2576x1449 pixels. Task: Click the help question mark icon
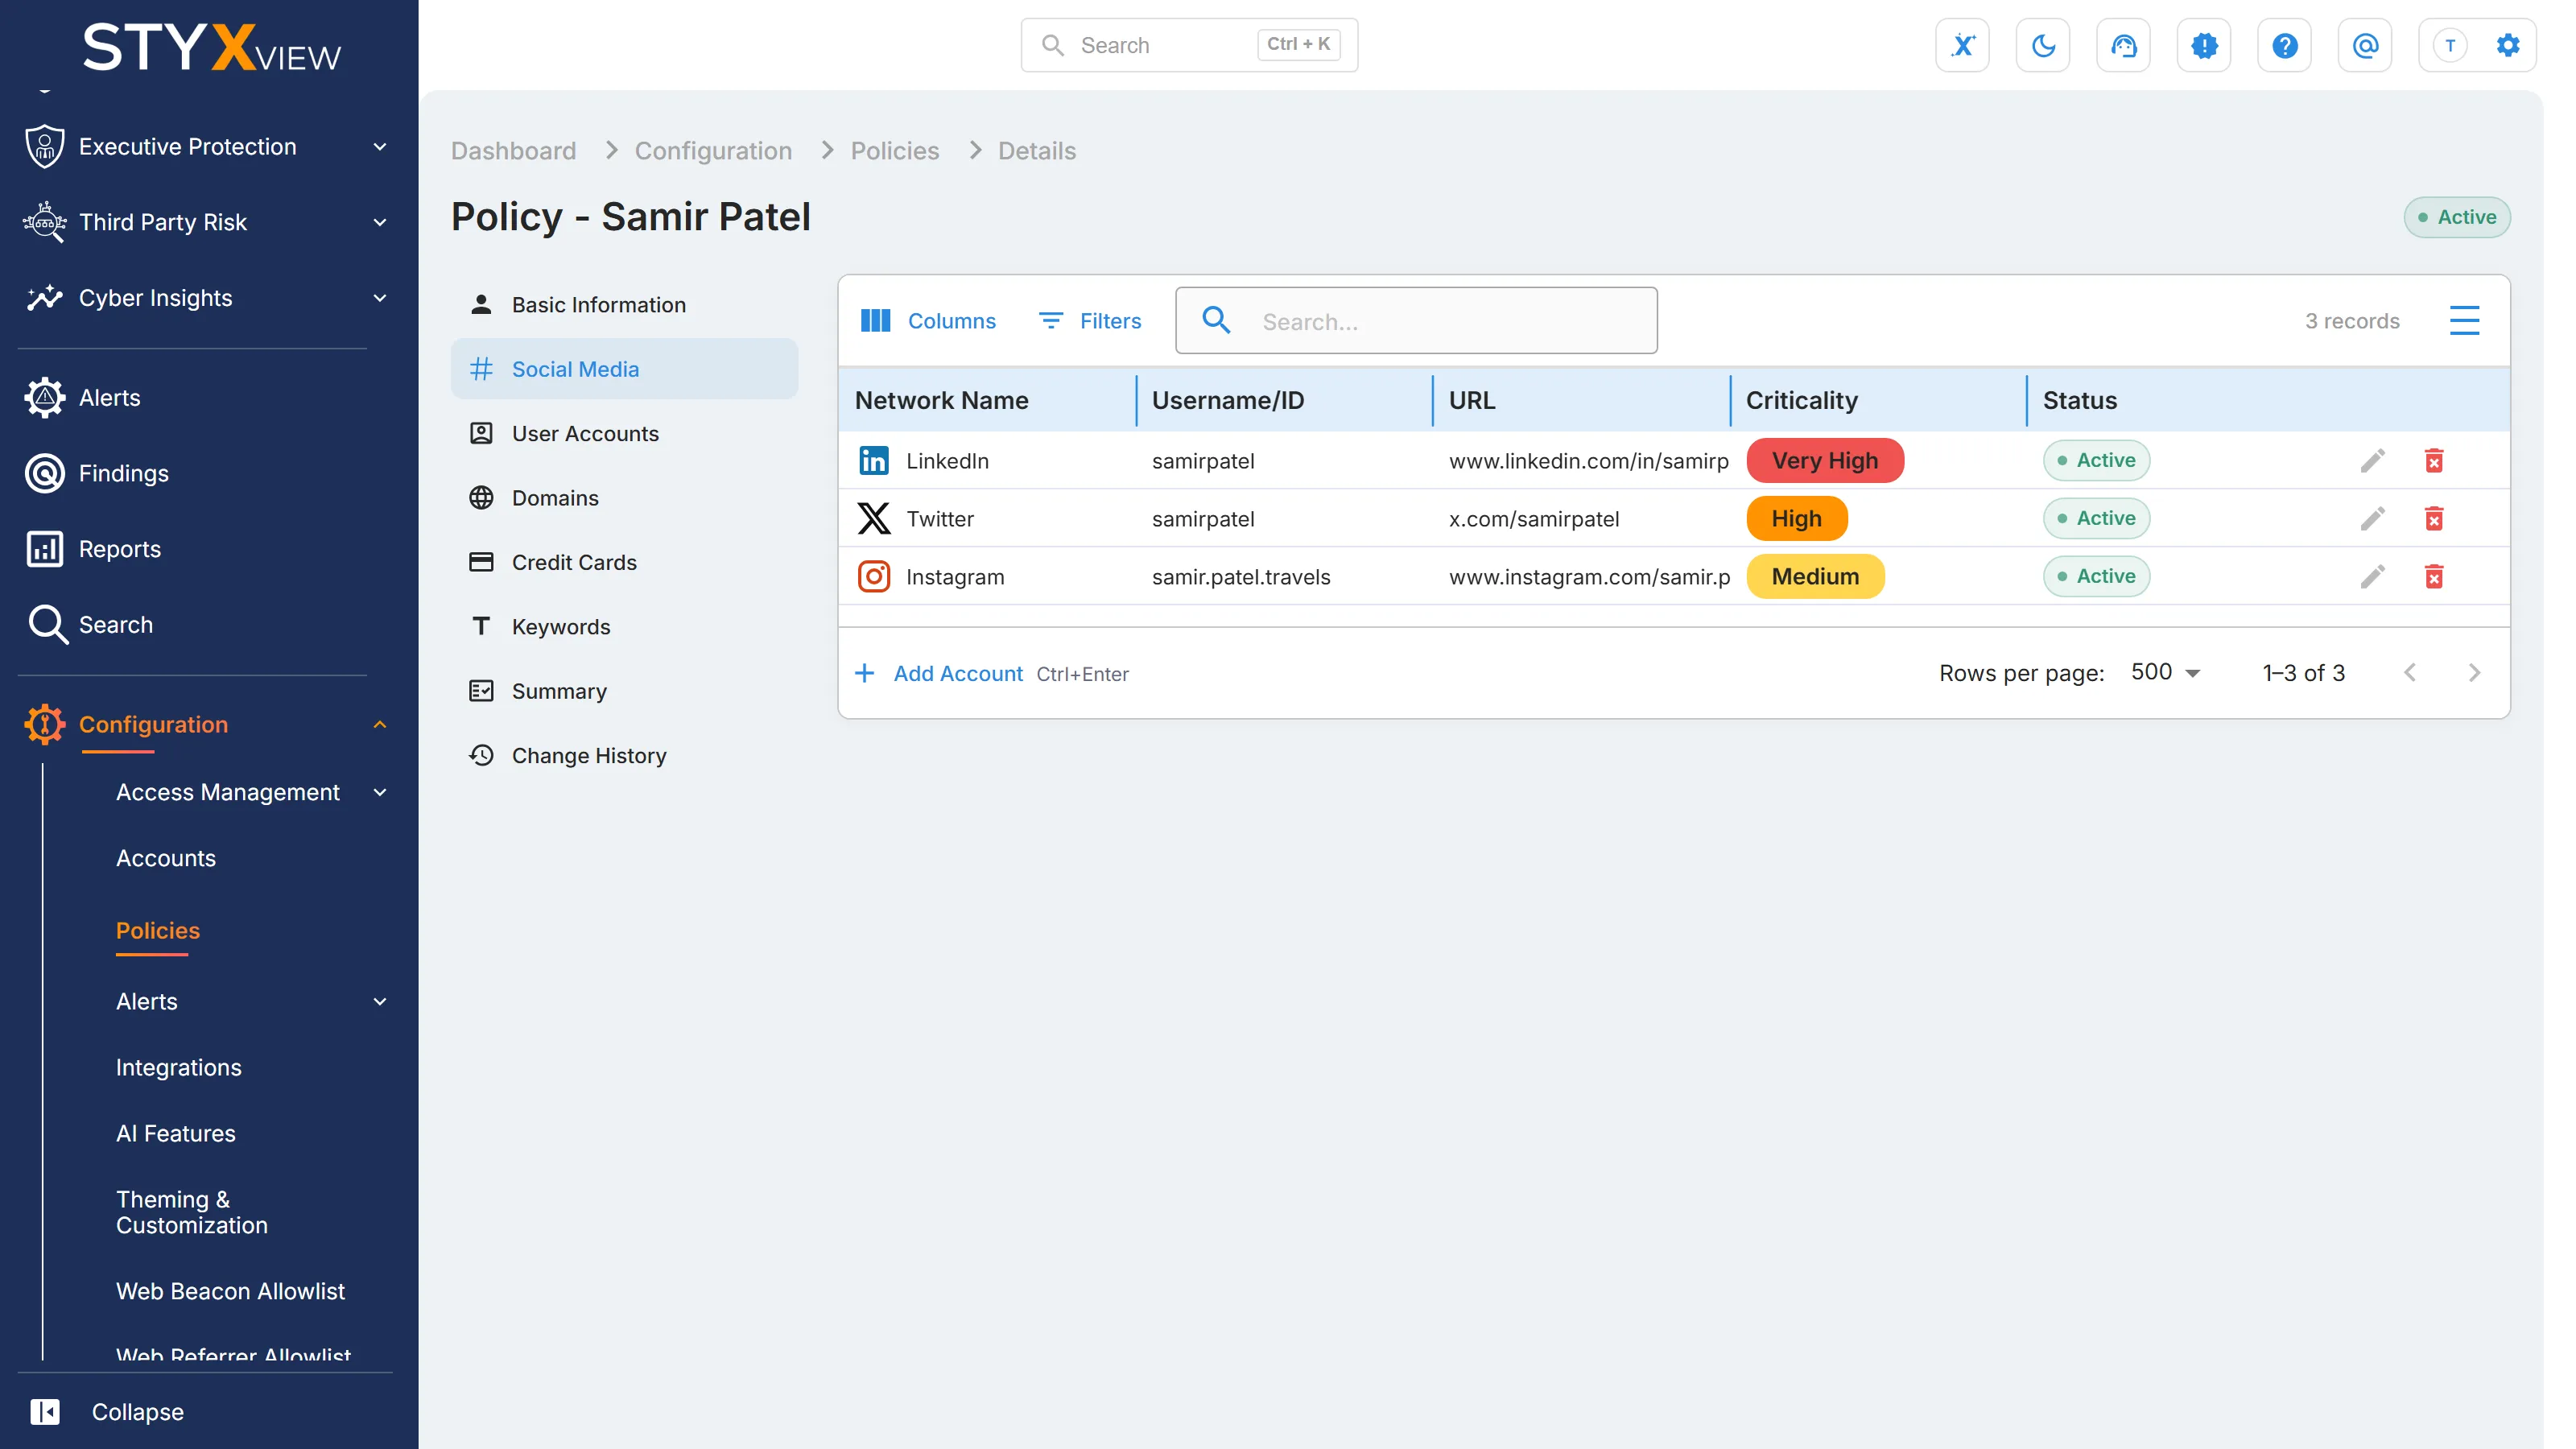click(x=2284, y=45)
